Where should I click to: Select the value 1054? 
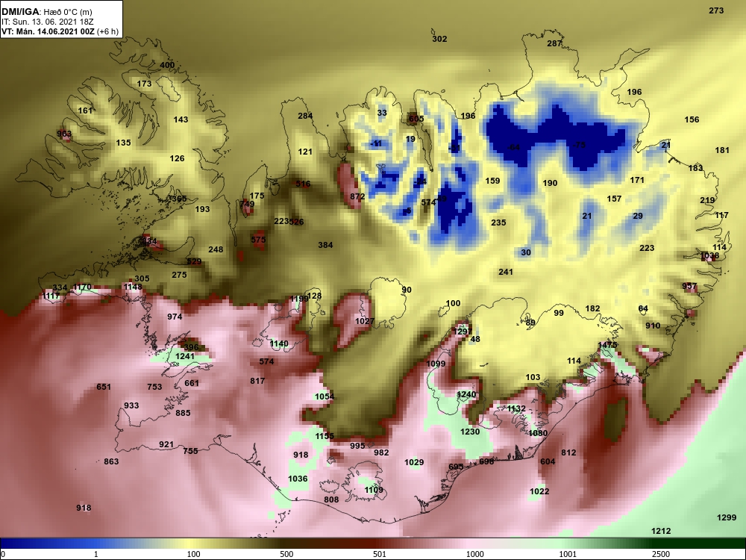coord(325,396)
